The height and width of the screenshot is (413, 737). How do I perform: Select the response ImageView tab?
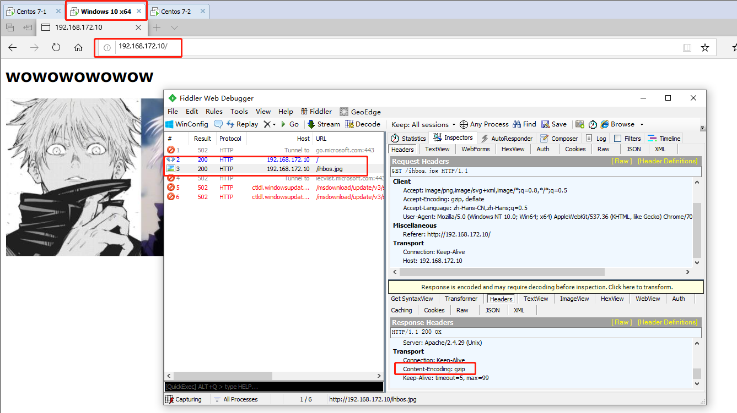click(574, 299)
